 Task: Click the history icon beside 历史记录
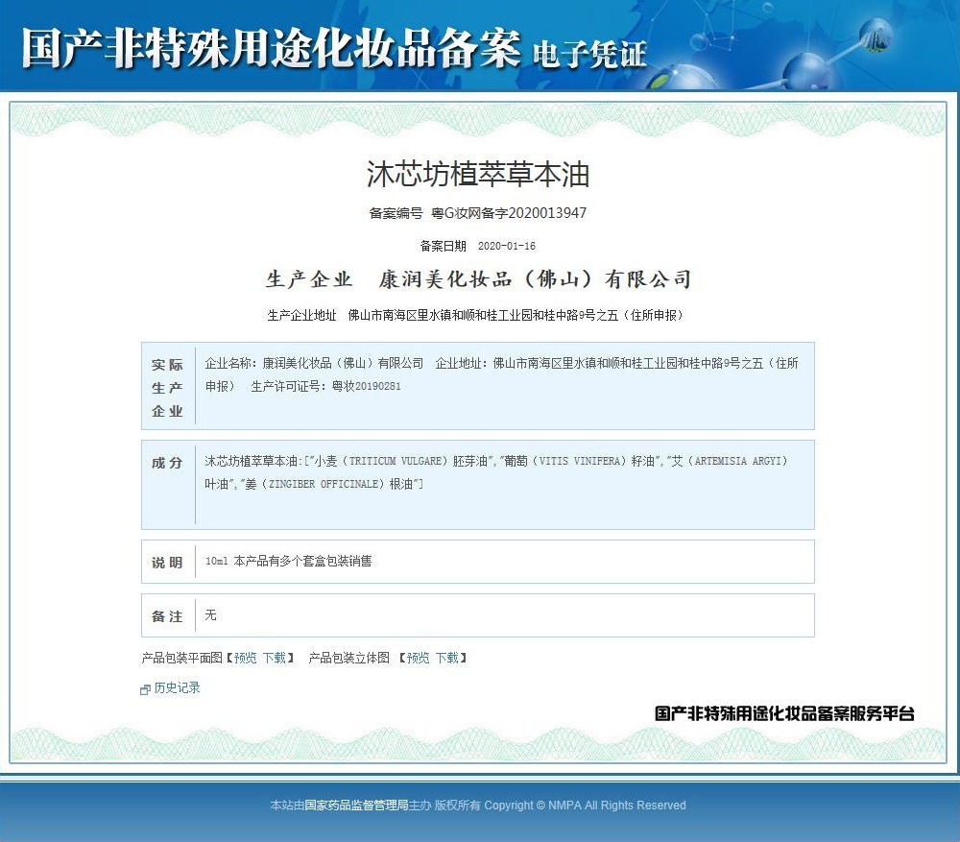(145, 689)
